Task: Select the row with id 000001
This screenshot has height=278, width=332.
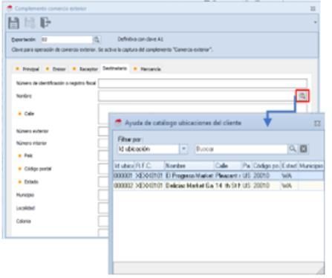Action: pos(218,175)
